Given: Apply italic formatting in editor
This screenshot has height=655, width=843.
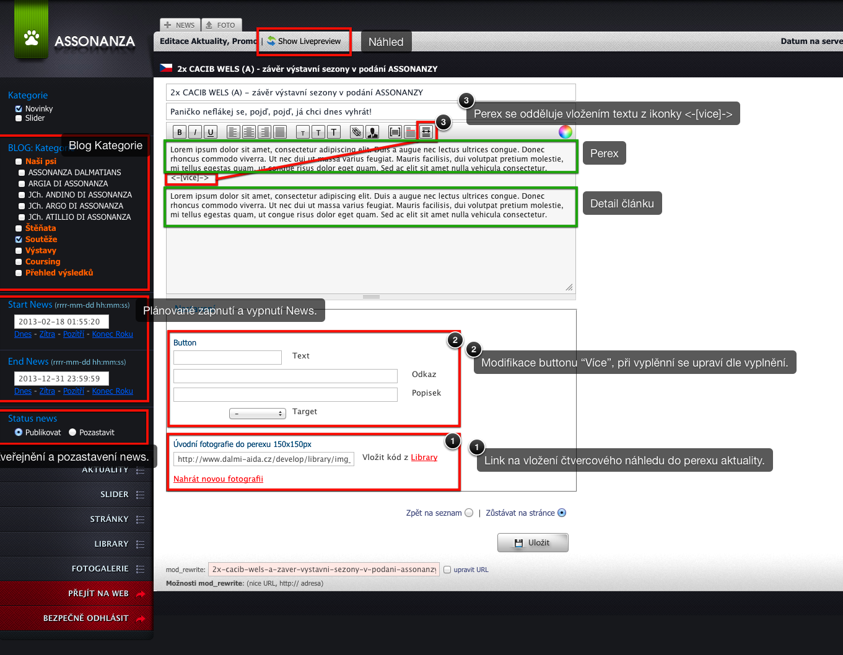Looking at the screenshot, I should pos(195,132).
